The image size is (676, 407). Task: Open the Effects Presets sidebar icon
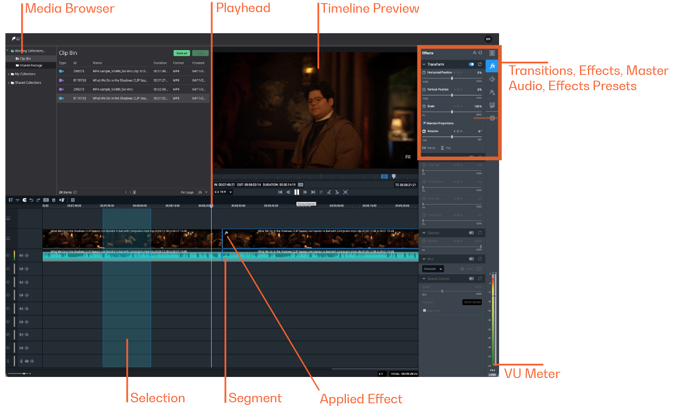[492, 92]
